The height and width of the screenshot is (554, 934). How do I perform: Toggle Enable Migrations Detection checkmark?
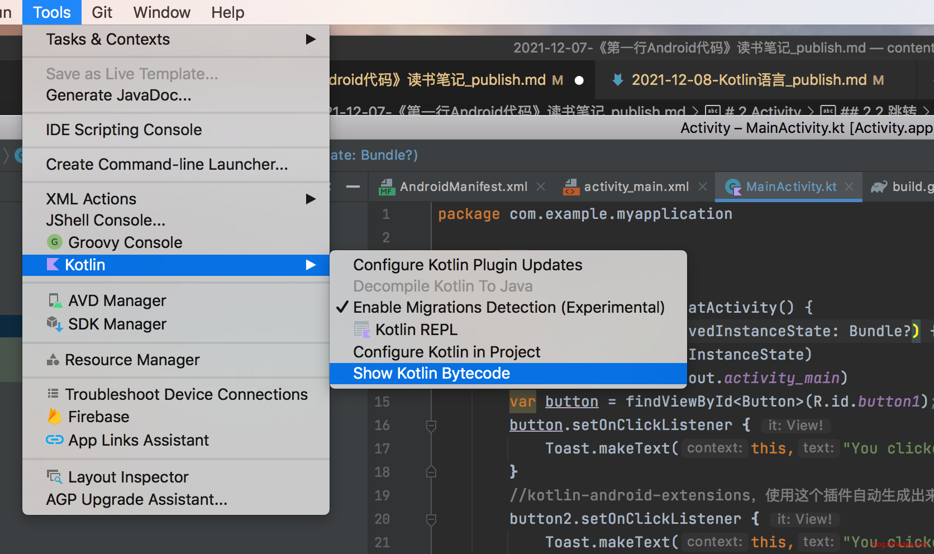(x=342, y=308)
